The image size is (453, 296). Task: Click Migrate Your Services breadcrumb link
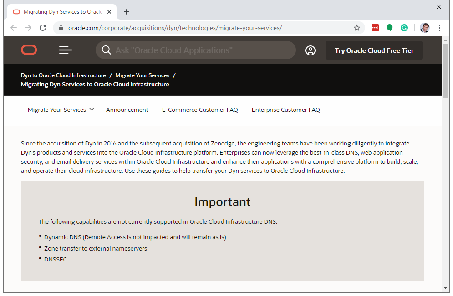tap(142, 75)
